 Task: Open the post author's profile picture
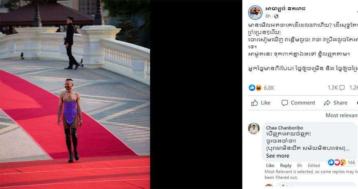tap(255, 13)
